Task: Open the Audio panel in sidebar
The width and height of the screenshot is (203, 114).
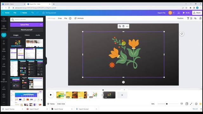Action: coord(4,65)
